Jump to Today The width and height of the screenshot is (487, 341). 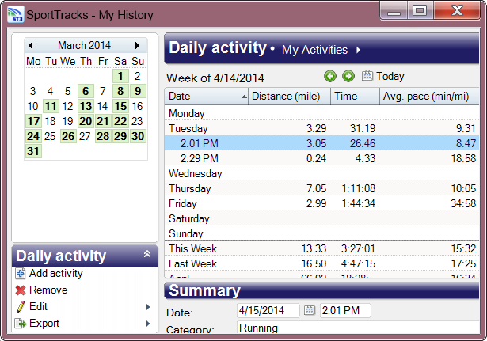[x=390, y=76]
